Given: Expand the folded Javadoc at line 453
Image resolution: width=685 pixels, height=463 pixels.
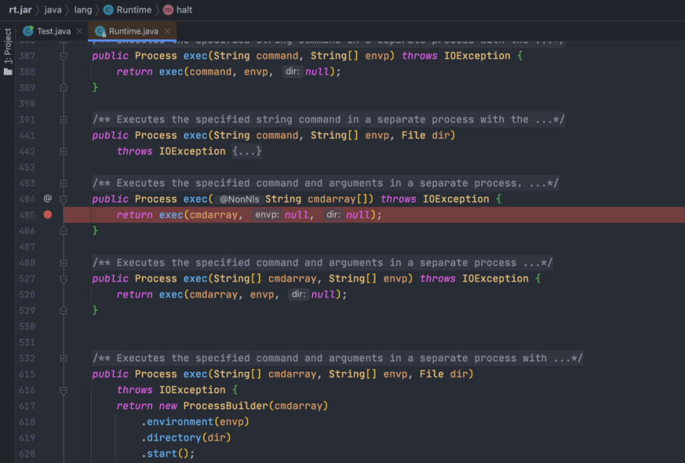Looking at the screenshot, I should (63, 183).
